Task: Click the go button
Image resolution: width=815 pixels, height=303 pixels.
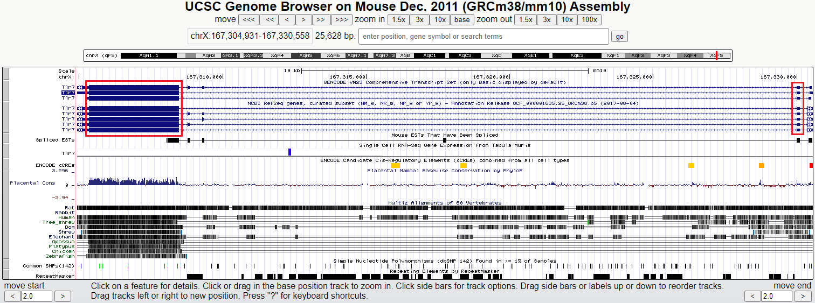Action: tap(619, 37)
